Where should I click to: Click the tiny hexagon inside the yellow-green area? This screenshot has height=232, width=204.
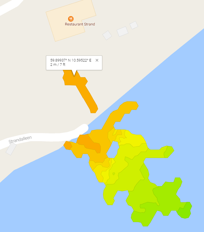[x=114, y=174]
